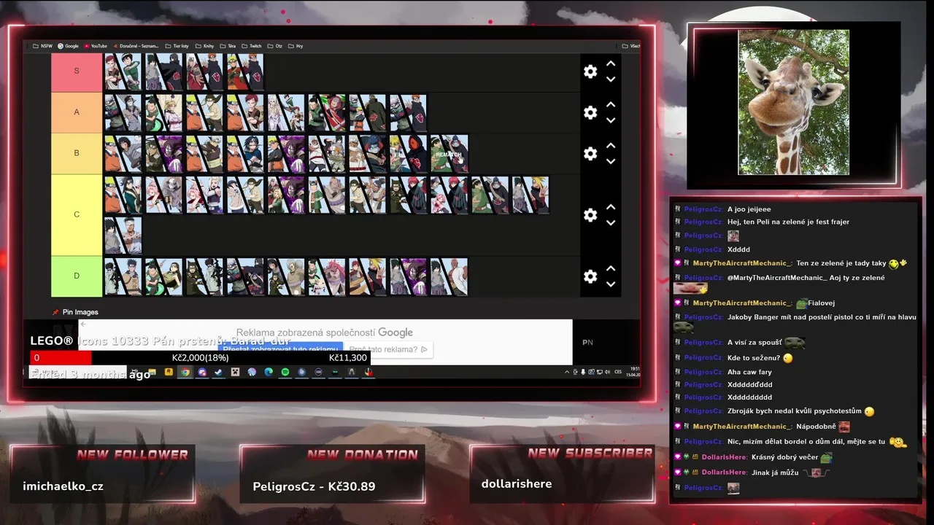This screenshot has height=525, width=934.
Task: Open Steam from the taskbar
Action: [x=218, y=372]
